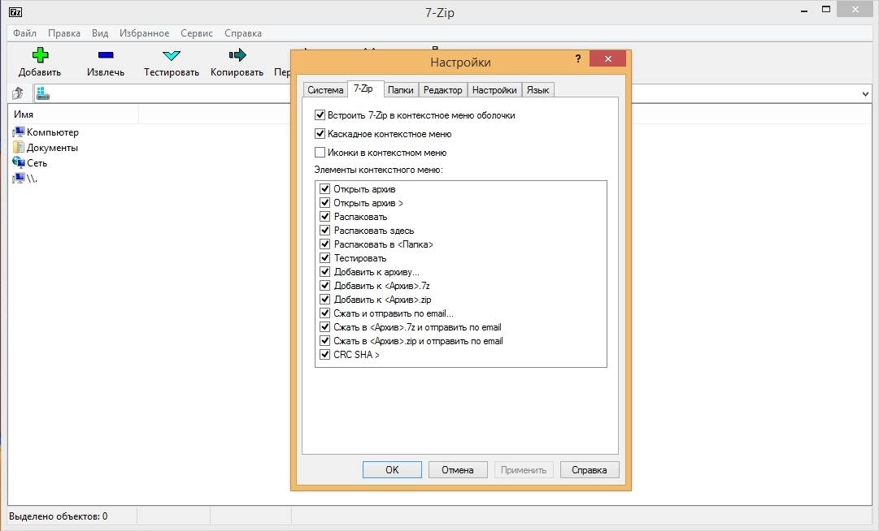Image resolution: width=879 pixels, height=531 pixels.
Task: Open the Избранное menu
Action: click(x=144, y=33)
